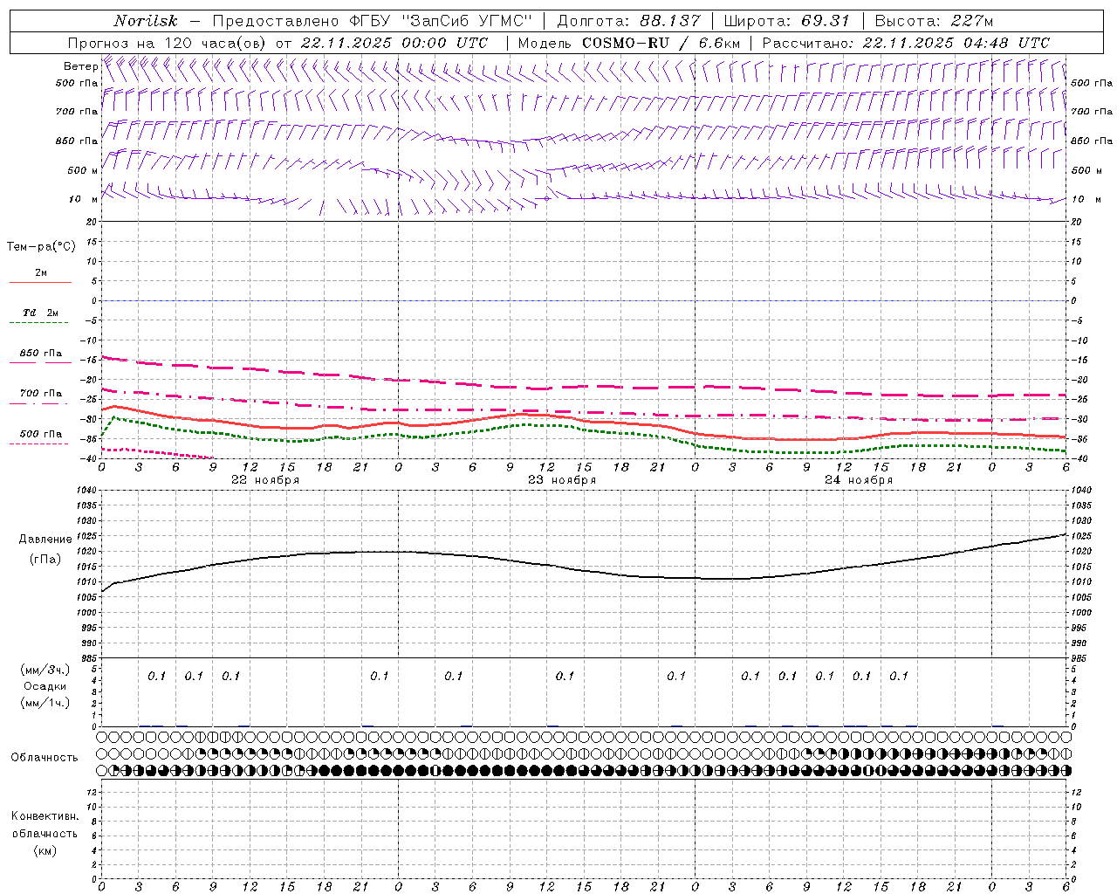Click the Высота: 227м field
This screenshot has height=894, width=1117.
coord(934,21)
